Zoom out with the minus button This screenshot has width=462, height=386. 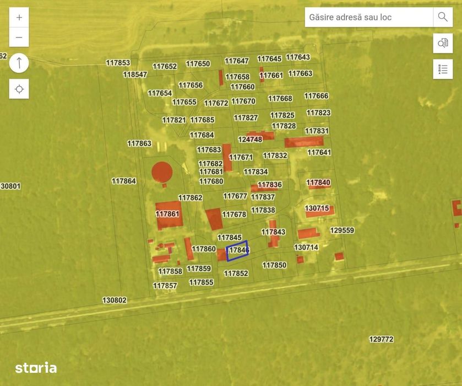pyautogui.click(x=19, y=37)
